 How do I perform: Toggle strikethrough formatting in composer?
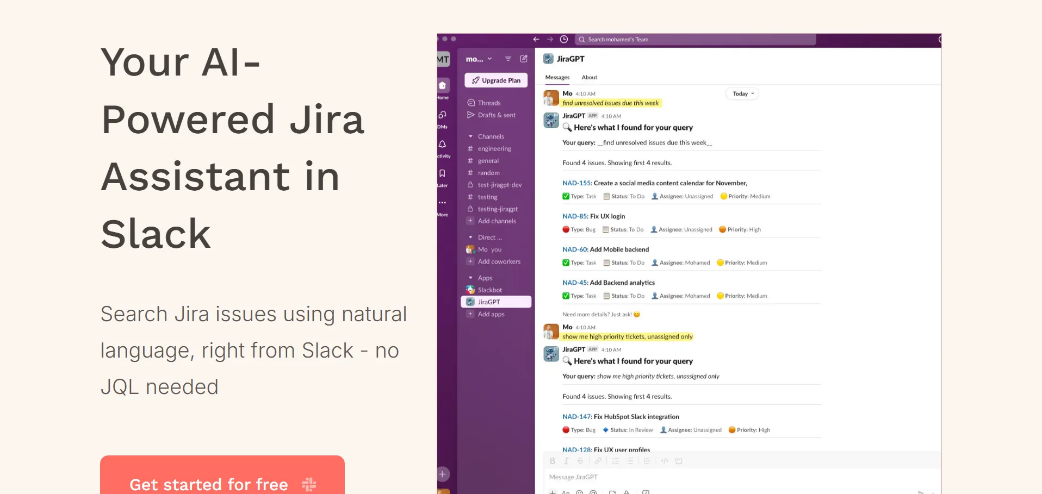click(580, 461)
